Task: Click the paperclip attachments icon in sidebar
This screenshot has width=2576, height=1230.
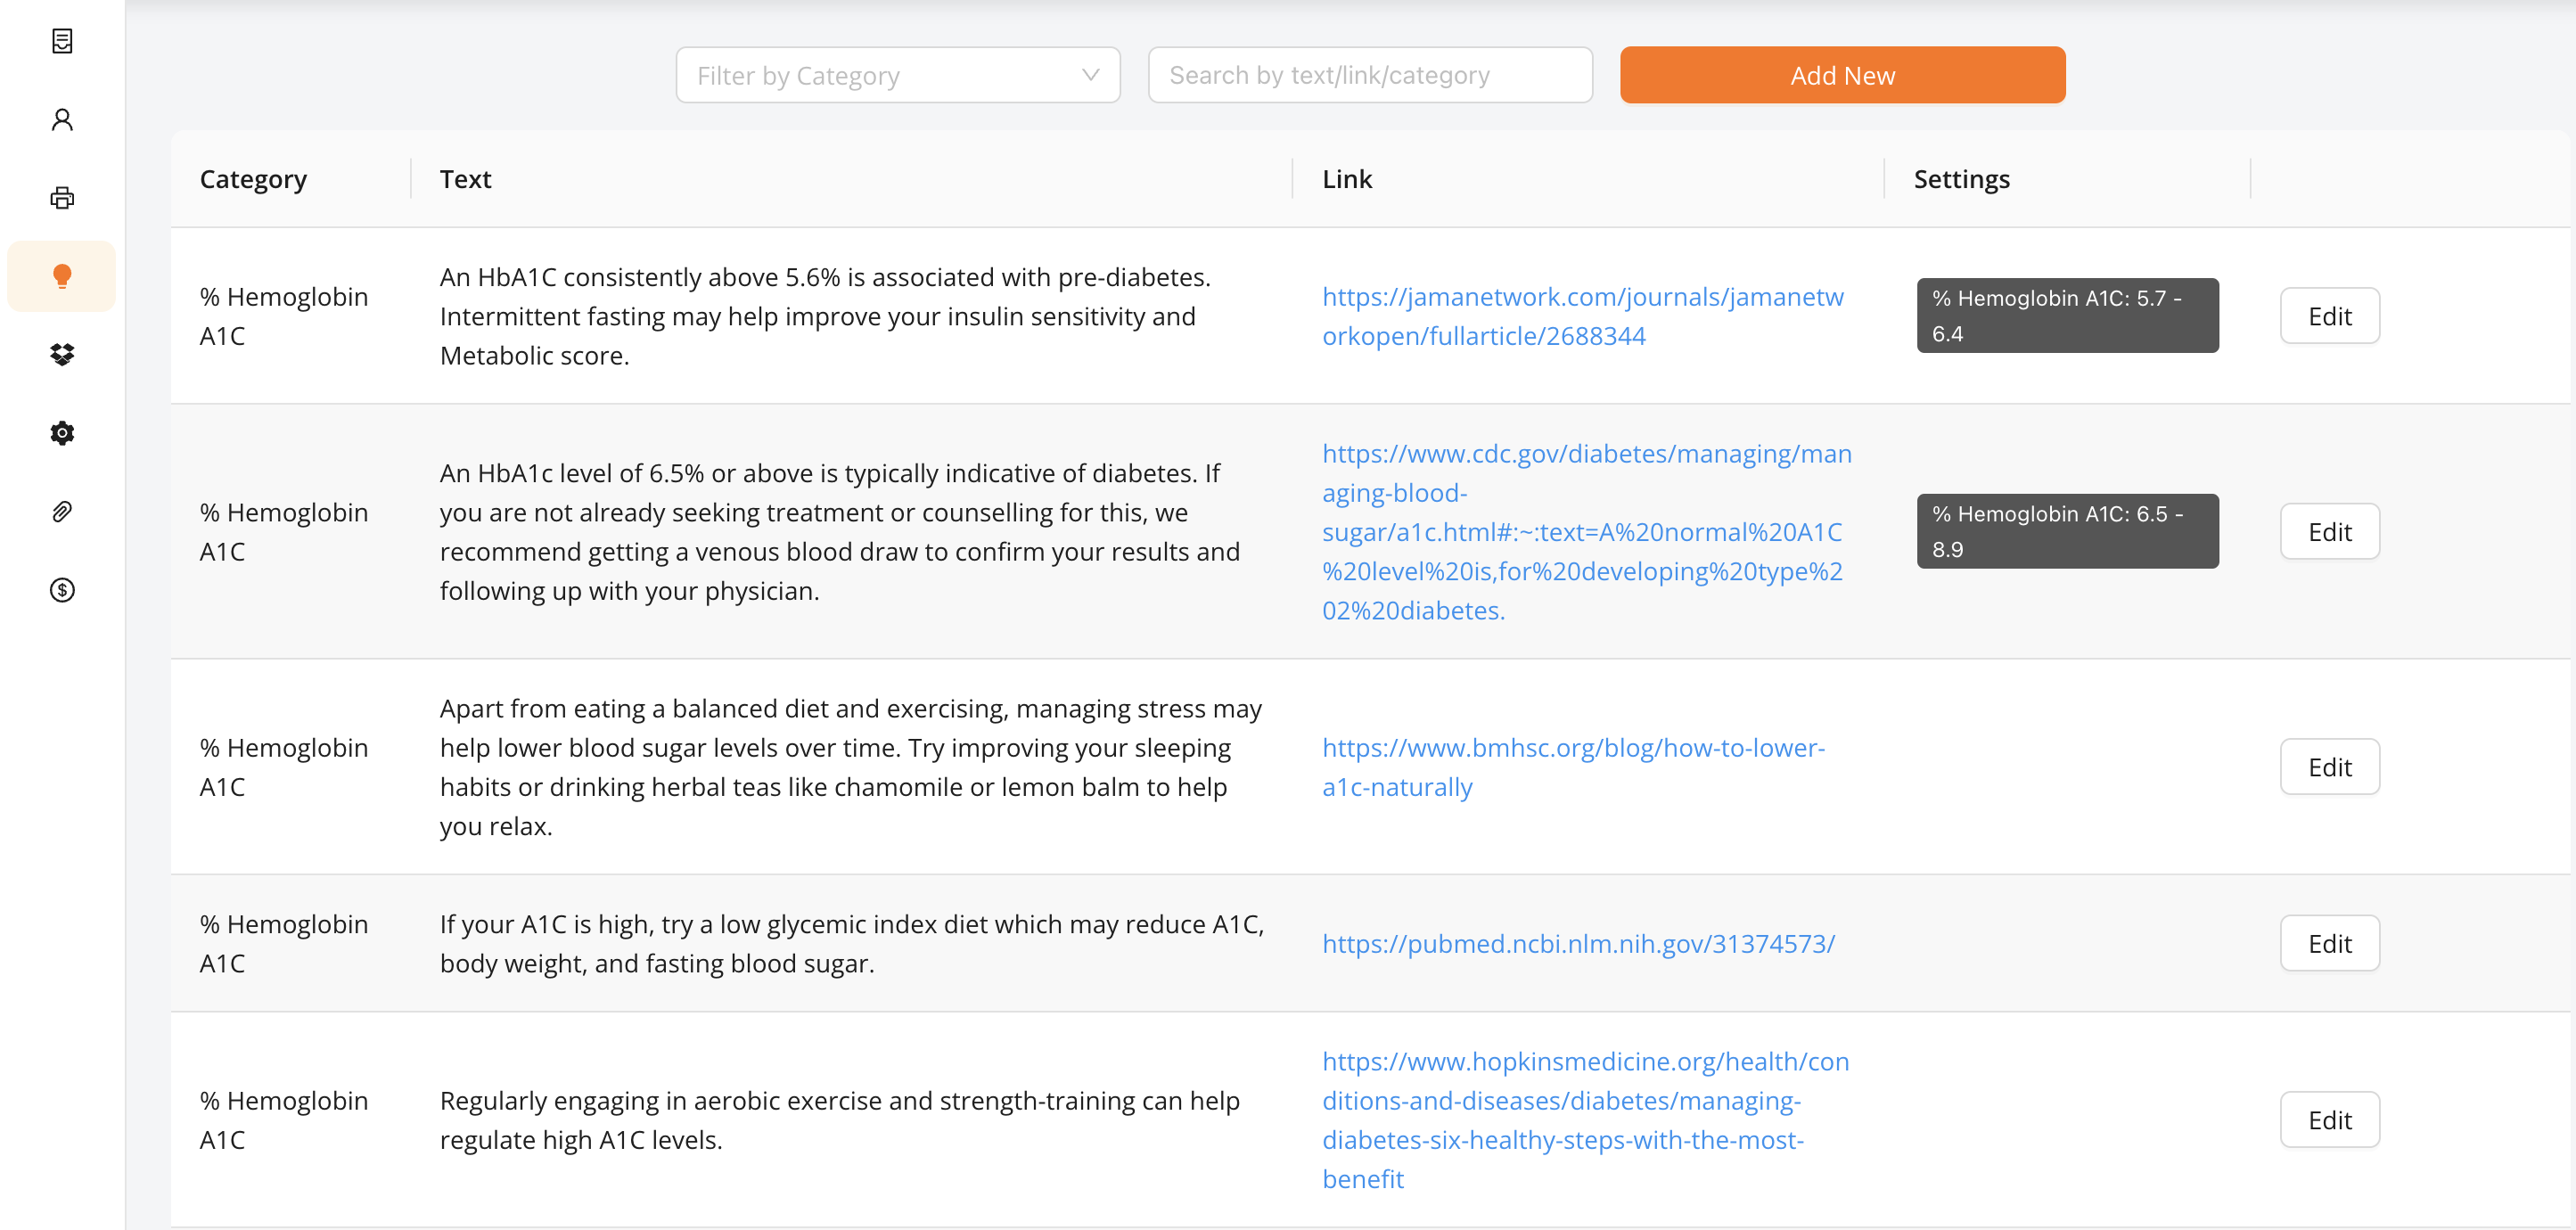Action: coord(62,512)
